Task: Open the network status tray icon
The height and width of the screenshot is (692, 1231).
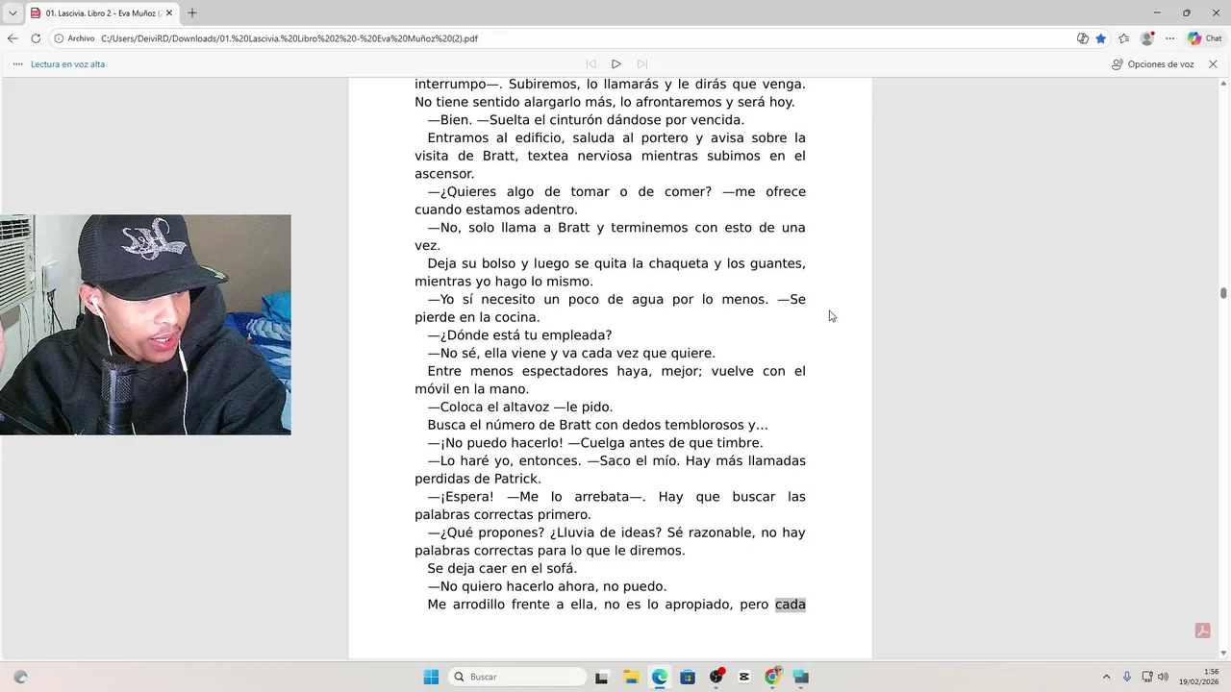Action: [x=1147, y=677]
